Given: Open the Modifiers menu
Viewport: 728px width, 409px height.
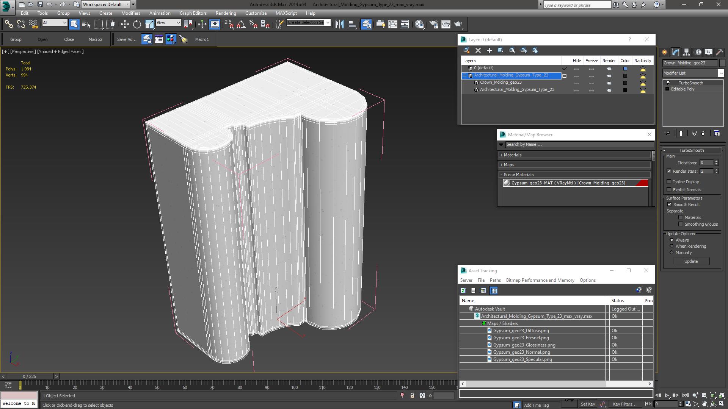Looking at the screenshot, I should 130,13.
